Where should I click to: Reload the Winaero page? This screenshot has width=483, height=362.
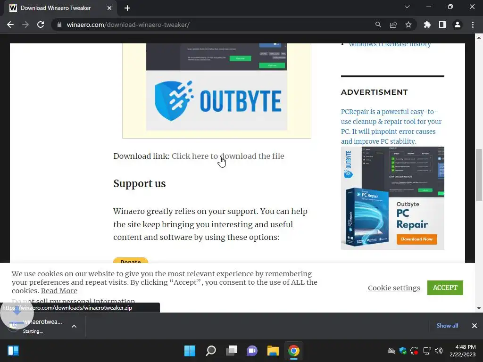coord(41,25)
